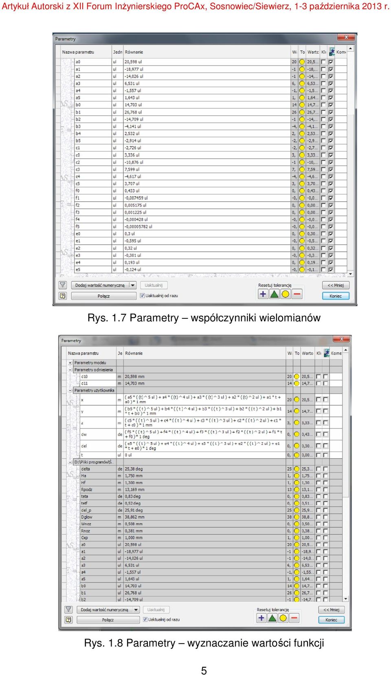Viewport: 391px width, 675px height.
Task: Uncheck export checkbox for b3 in Rys. 1.7 dialog
Action: (331, 127)
